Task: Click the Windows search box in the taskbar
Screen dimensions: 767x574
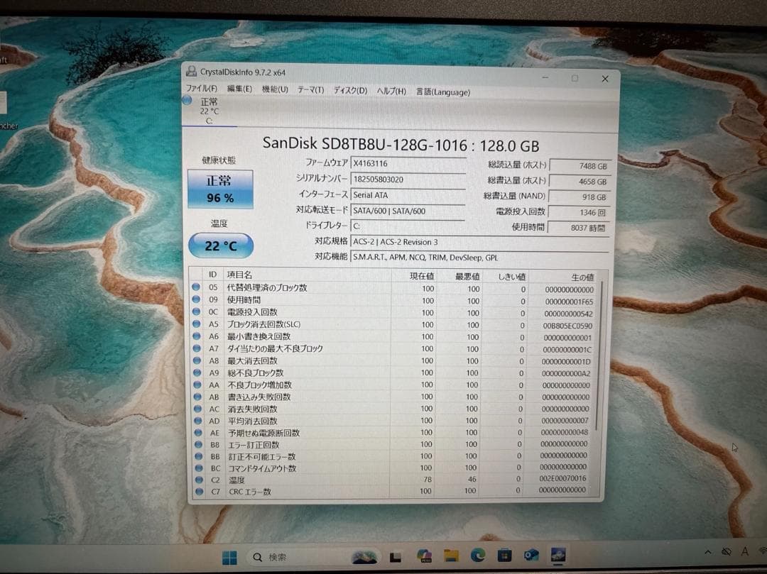Action: pyautogui.click(x=277, y=557)
